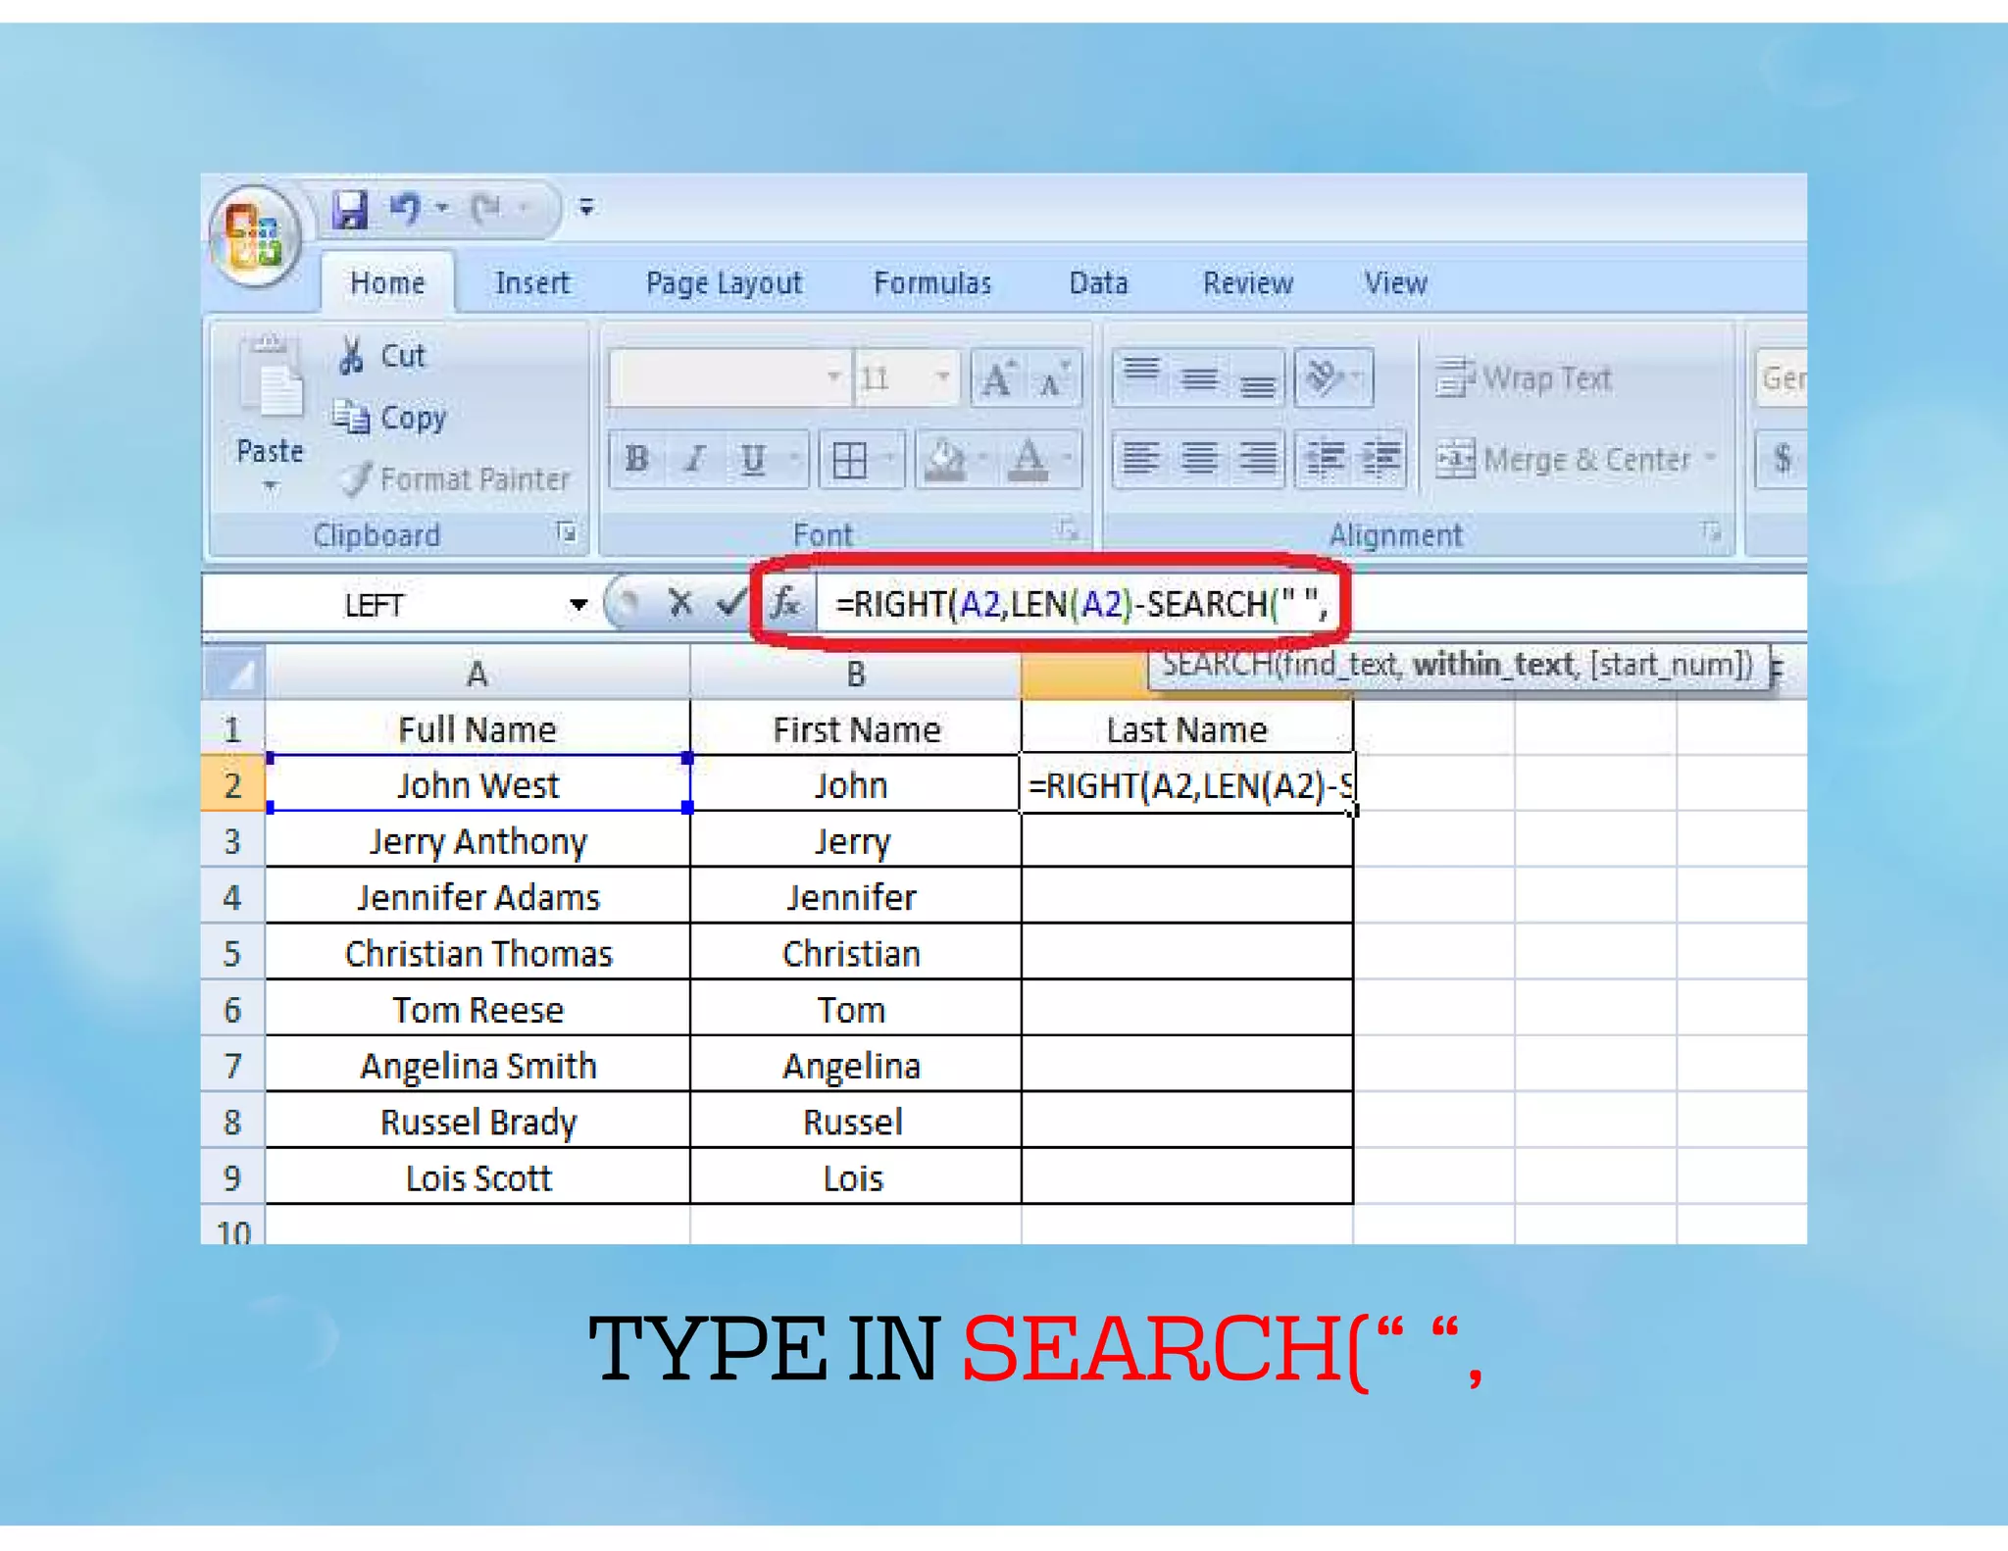This screenshot has width=2008, height=1551.
Task: Click the Save icon in quick access toolbar
Action: [x=350, y=209]
